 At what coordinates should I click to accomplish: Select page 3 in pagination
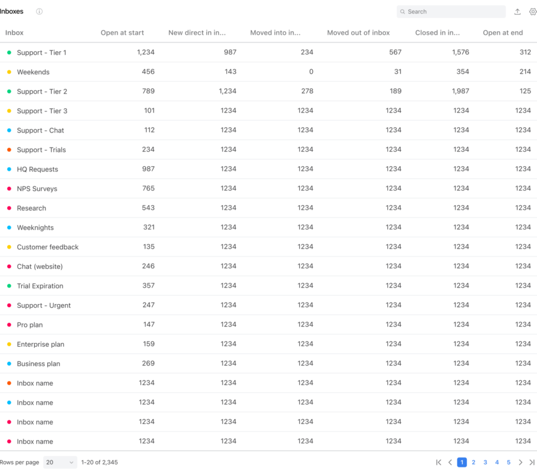pos(485,462)
